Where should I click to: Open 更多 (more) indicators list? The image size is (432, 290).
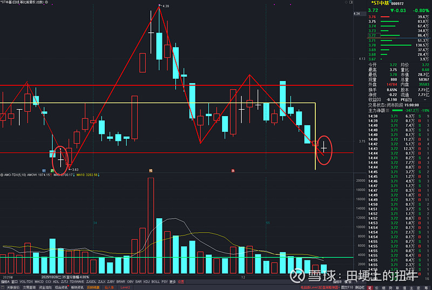click(172, 282)
